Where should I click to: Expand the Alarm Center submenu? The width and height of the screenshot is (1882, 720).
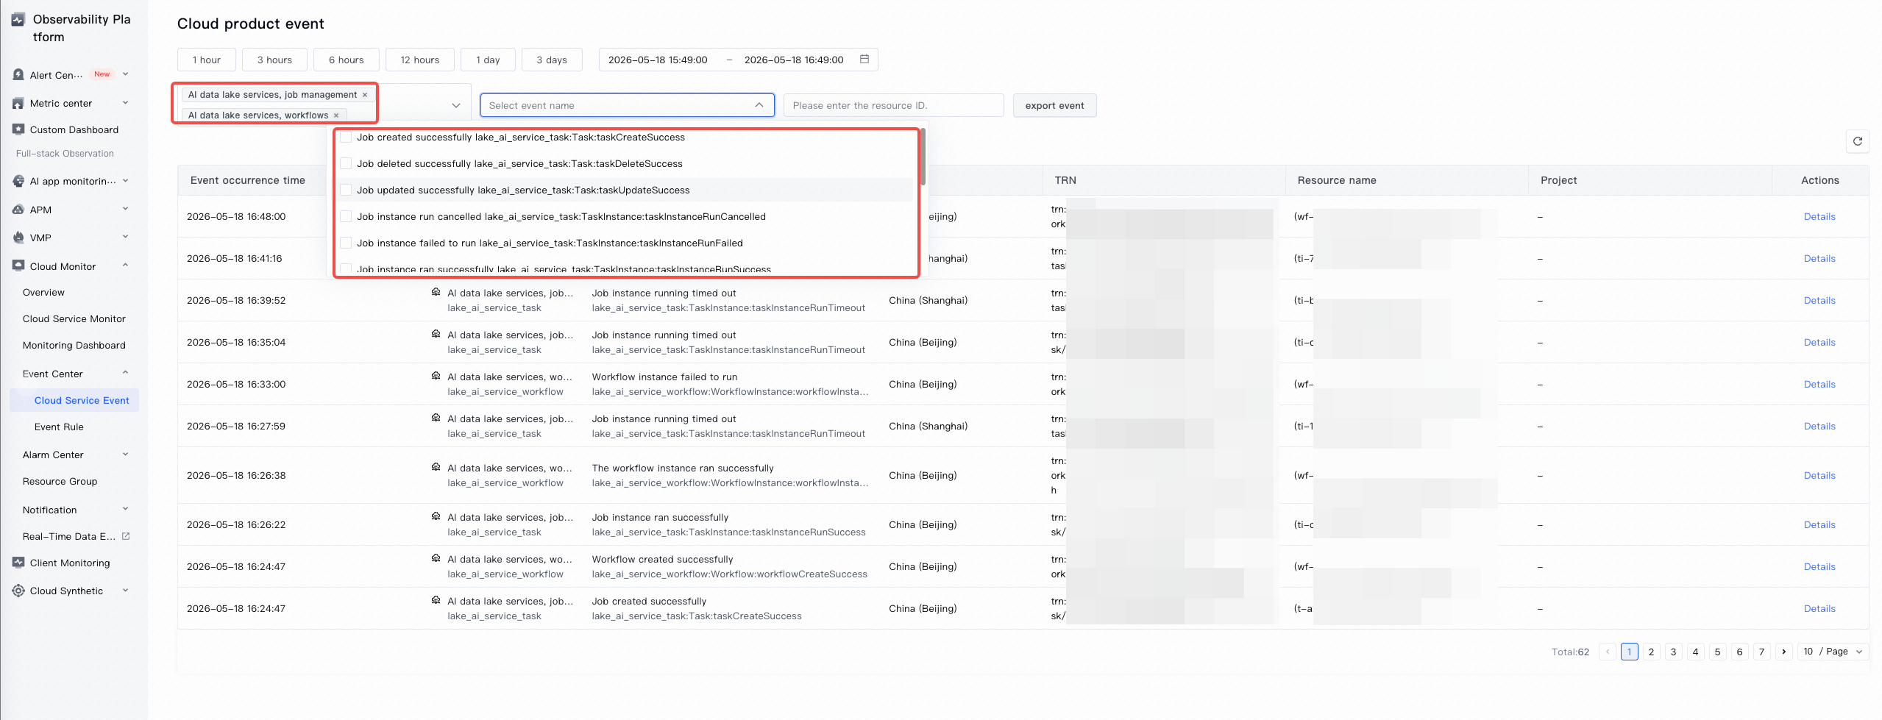(125, 455)
